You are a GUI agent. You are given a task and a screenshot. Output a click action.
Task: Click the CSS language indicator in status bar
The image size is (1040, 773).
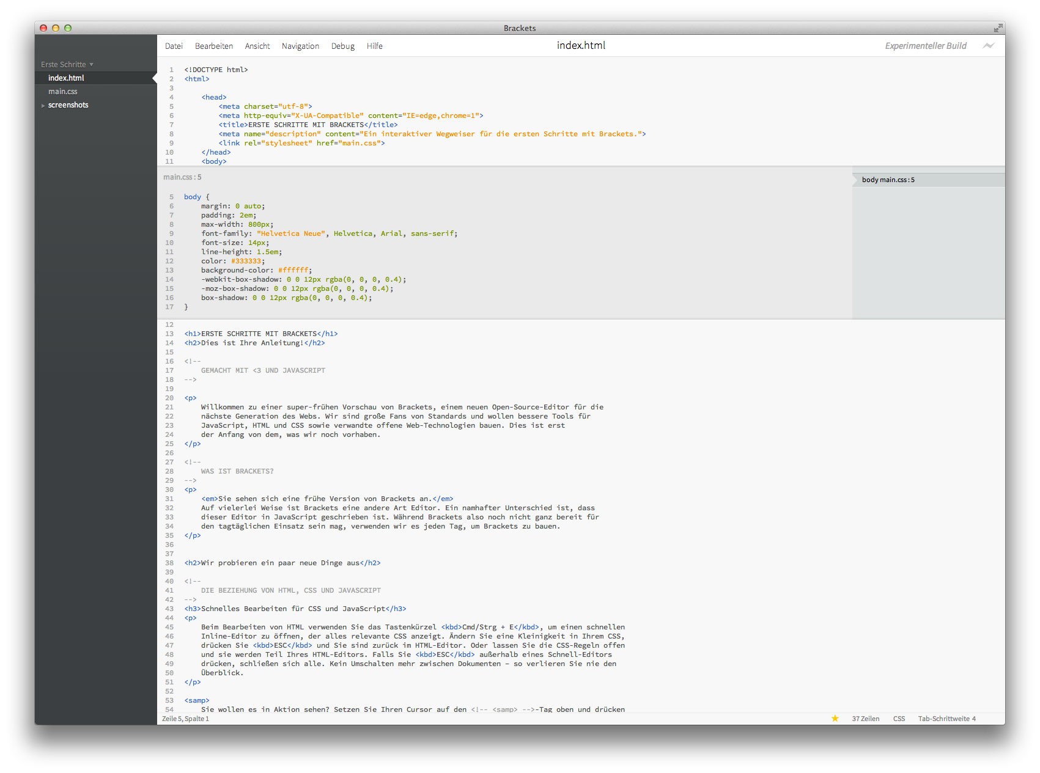[899, 719]
